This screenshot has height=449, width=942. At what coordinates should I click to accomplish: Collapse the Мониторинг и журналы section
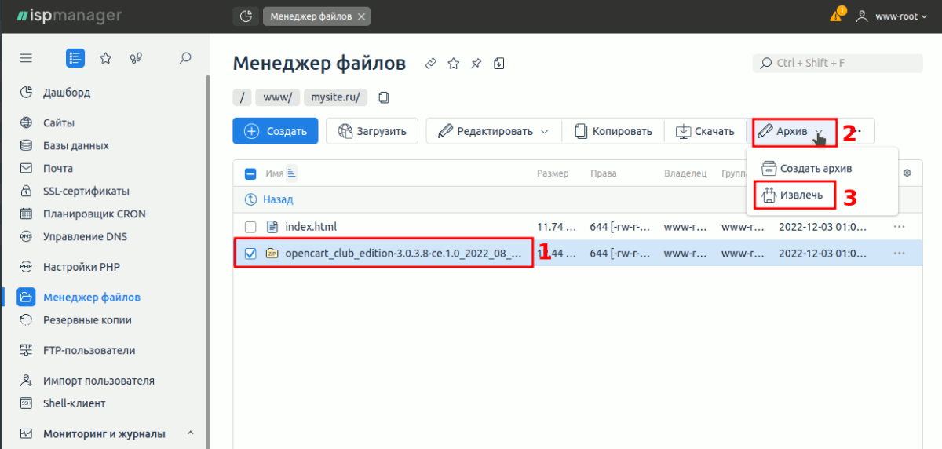191,433
